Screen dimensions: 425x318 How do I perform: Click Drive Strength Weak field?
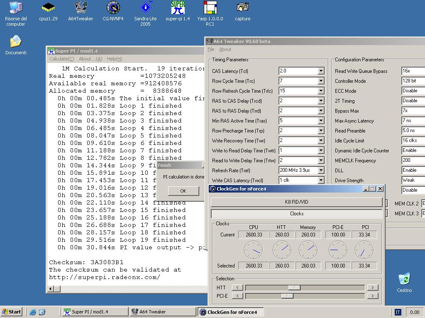coord(413,180)
